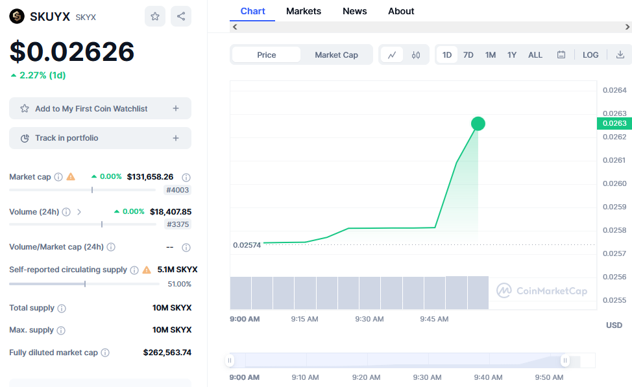Select 1M time range
This screenshot has height=387, width=632.
[491, 54]
